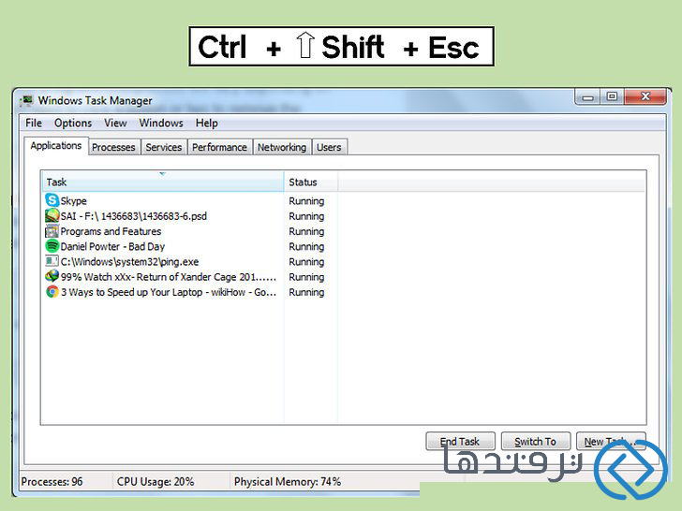The width and height of the screenshot is (682, 511).
Task: Minimize the Task Manager window
Action: point(588,97)
